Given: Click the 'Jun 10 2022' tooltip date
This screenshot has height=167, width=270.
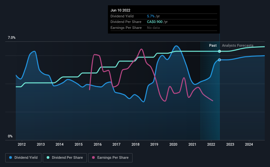Looking at the screenshot, I should (x=120, y=10).
